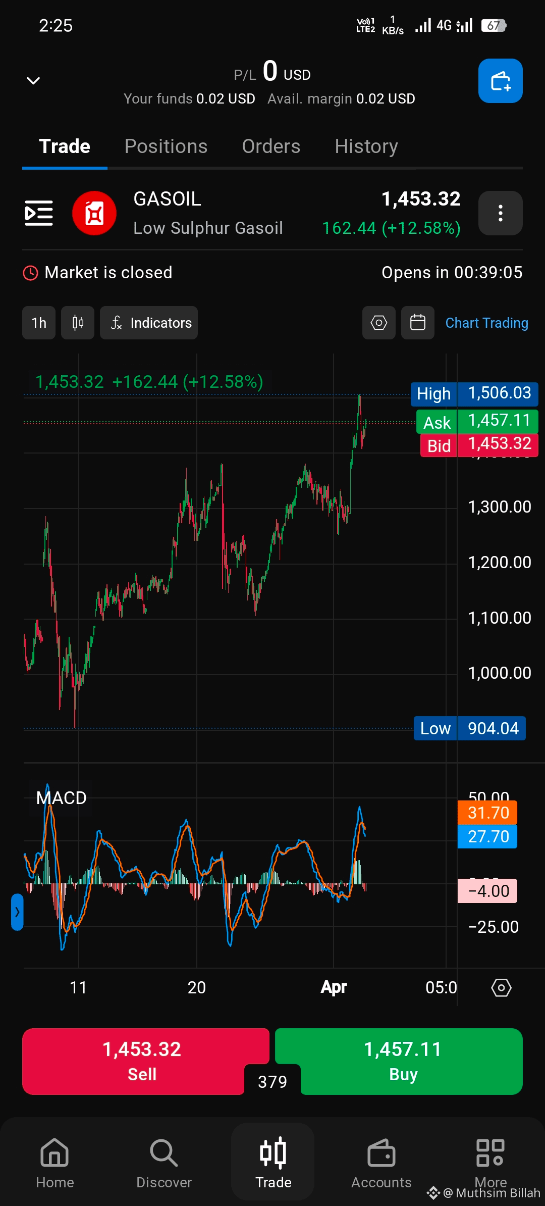
Task: Tap the GASOIL instrument name
Action: (168, 199)
